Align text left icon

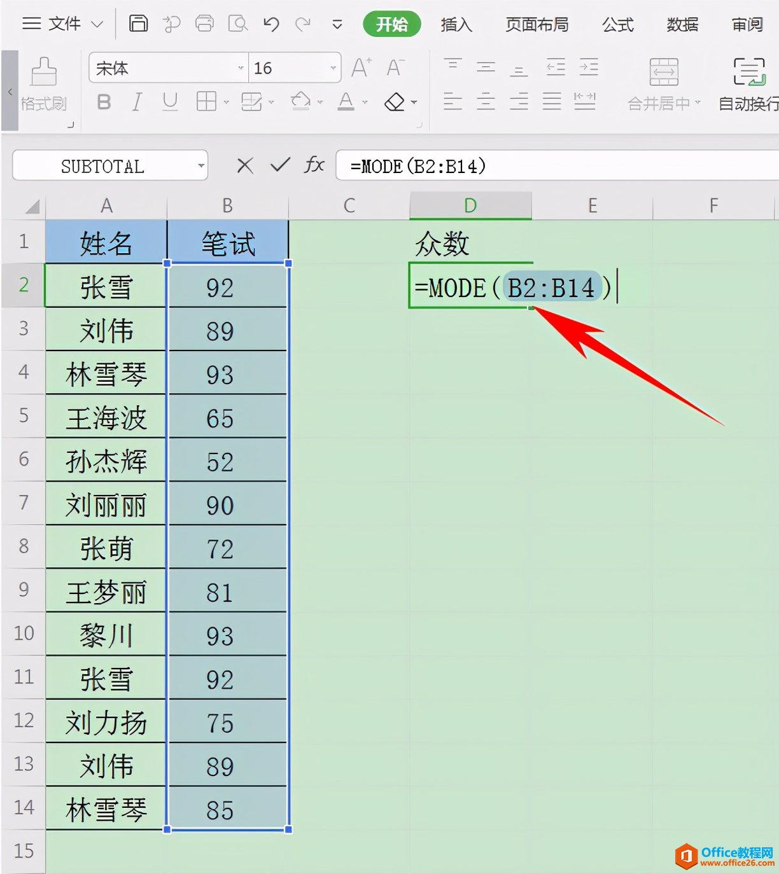point(453,101)
